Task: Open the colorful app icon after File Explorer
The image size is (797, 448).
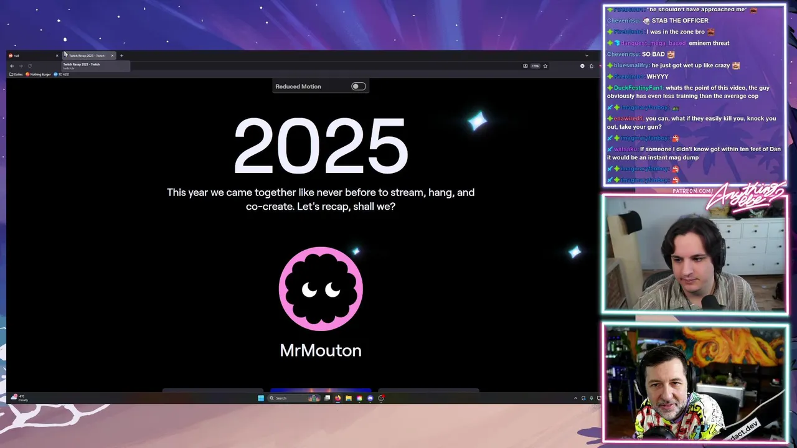Action: click(359, 398)
